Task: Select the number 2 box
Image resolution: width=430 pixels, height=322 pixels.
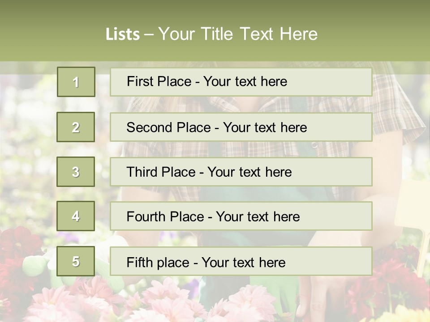Action: [x=76, y=127]
